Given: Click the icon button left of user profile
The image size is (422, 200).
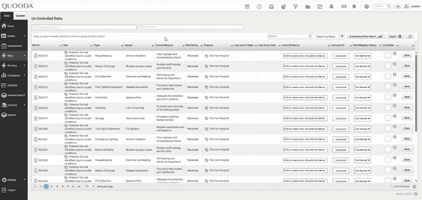Looking at the screenshot, I should 398,6.
